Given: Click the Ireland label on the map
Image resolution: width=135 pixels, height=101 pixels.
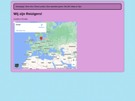Looking at the screenshot, I should coord(26,42).
